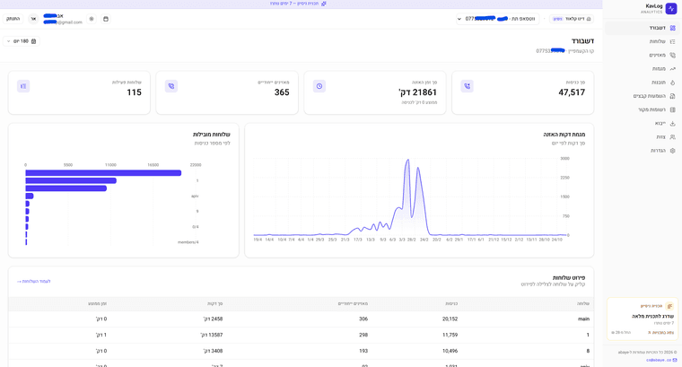
Task: Click the צפה בתוכניות view plans link
Action: (663, 332)
